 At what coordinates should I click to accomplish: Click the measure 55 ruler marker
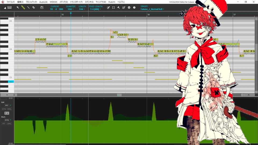click(x=63, y=15)
